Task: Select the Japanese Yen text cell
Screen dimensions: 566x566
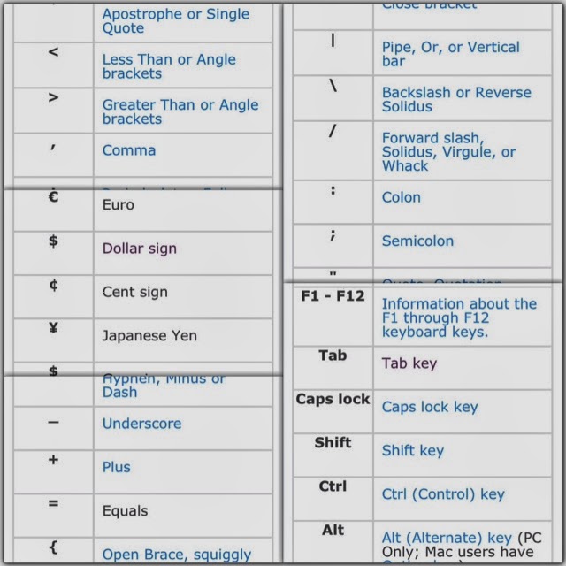Action: coord(149,336)
